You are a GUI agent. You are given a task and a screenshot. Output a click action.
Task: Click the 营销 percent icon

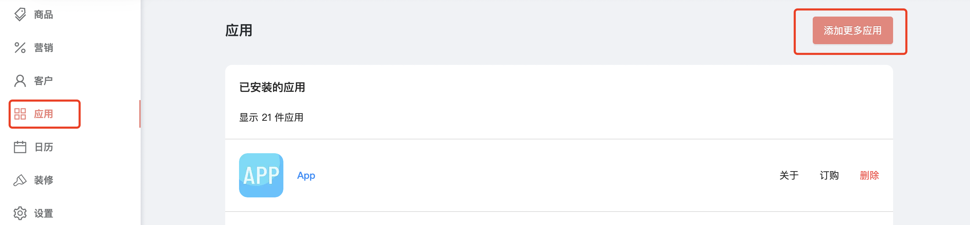tap(20, 48)
